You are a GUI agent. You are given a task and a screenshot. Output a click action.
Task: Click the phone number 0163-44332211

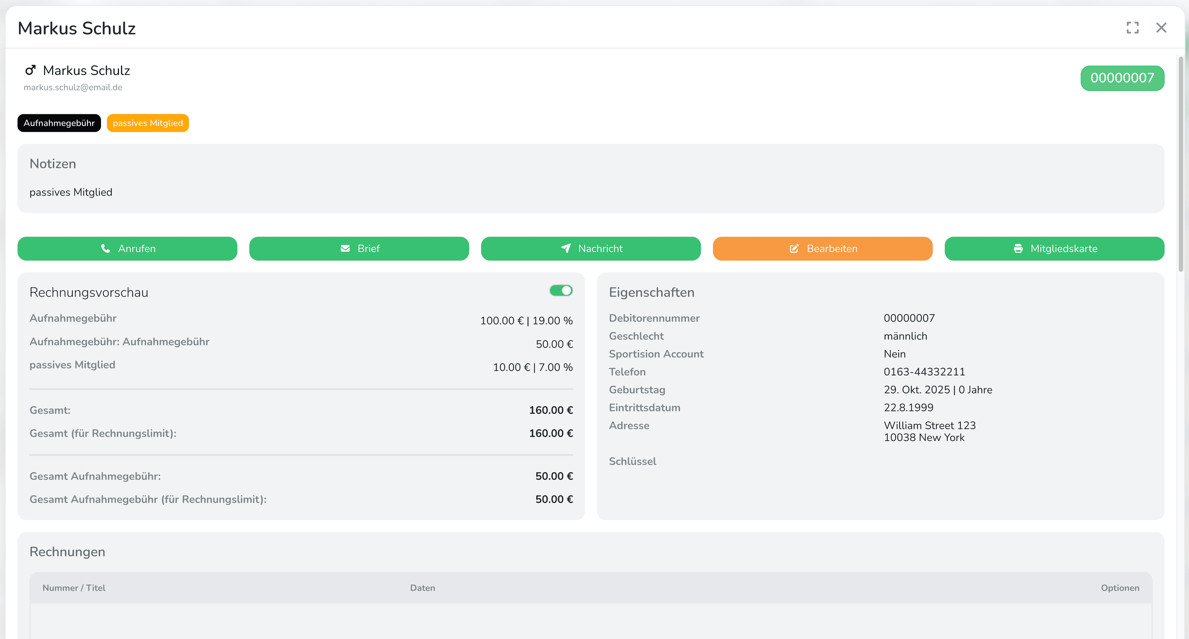point(924,372)
